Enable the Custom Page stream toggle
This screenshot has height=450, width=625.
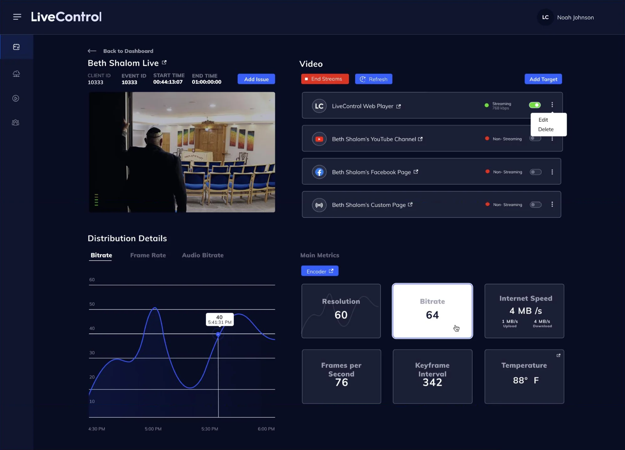536,204
